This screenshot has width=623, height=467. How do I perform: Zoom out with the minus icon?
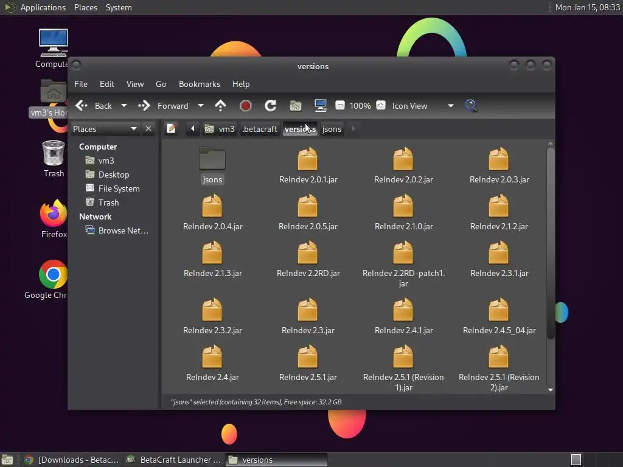coord(340,106)
